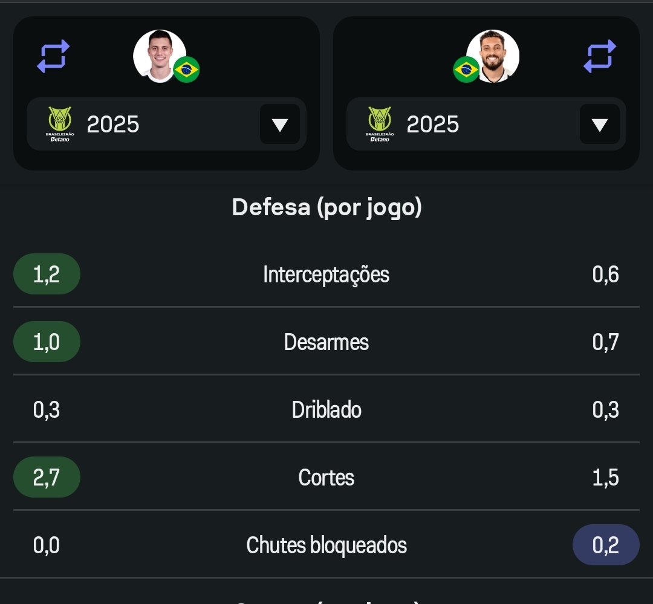This screenshot has width=653, height=604.
Task: Click the green 2,7 Cortes value badge
Action: (x=47, y=478)
